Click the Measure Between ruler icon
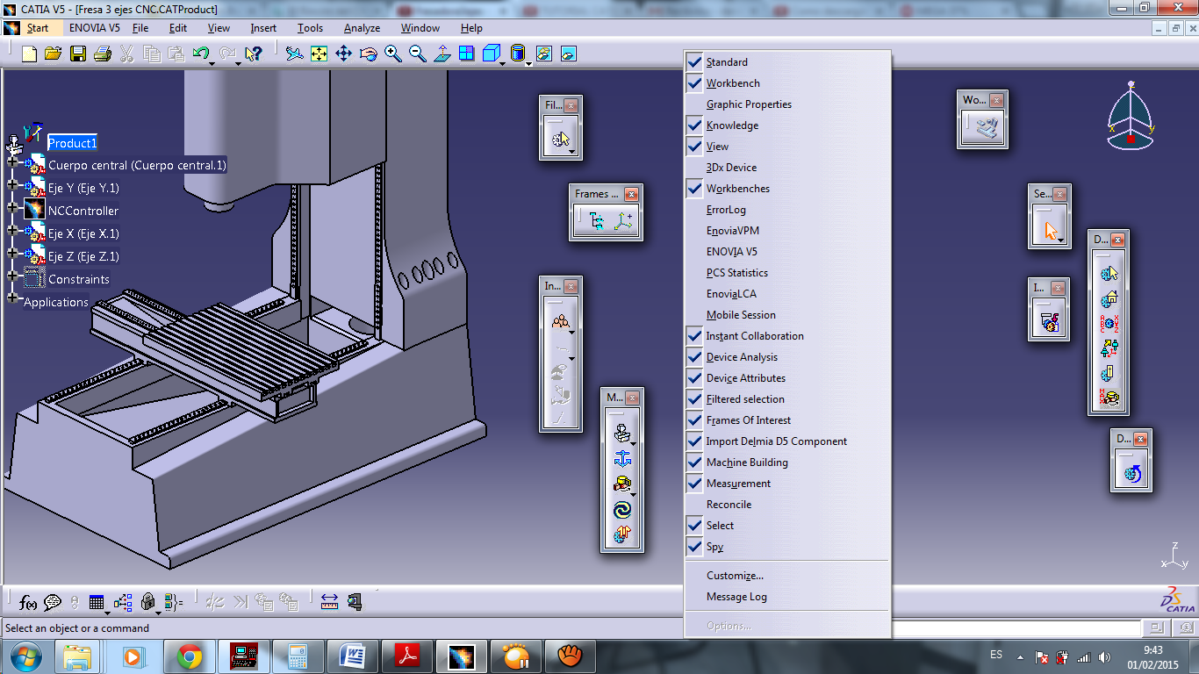The height and width of the screenshot is (674, 1199). (329, 602)
